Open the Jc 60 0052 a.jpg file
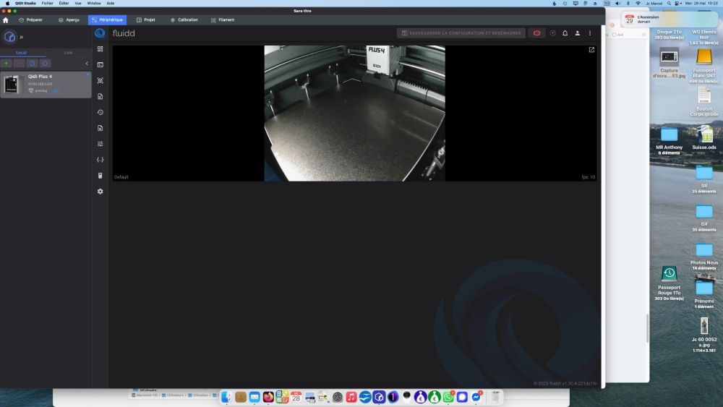The height and width of the screenshot is (407, 723). [704, 335]
